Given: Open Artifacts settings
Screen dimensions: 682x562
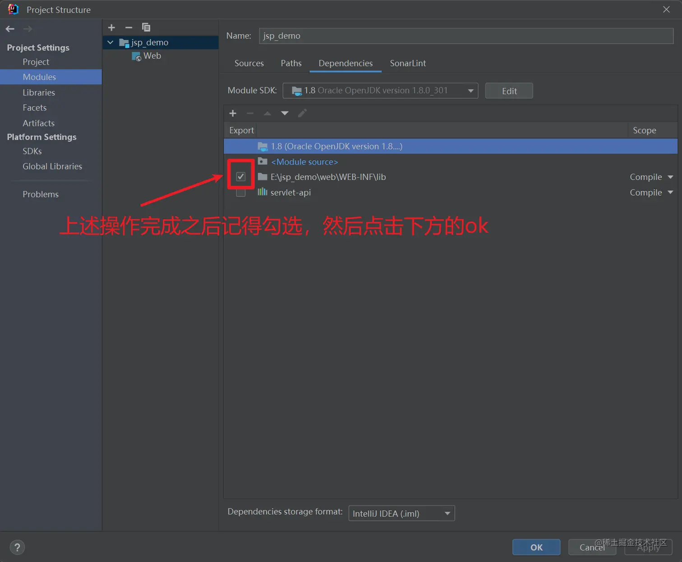Looking at the screenshot, I should coord(38,123).
